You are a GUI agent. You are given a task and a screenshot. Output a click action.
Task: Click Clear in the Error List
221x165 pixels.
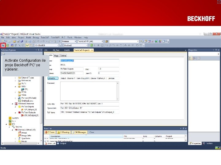click(92, 132)
